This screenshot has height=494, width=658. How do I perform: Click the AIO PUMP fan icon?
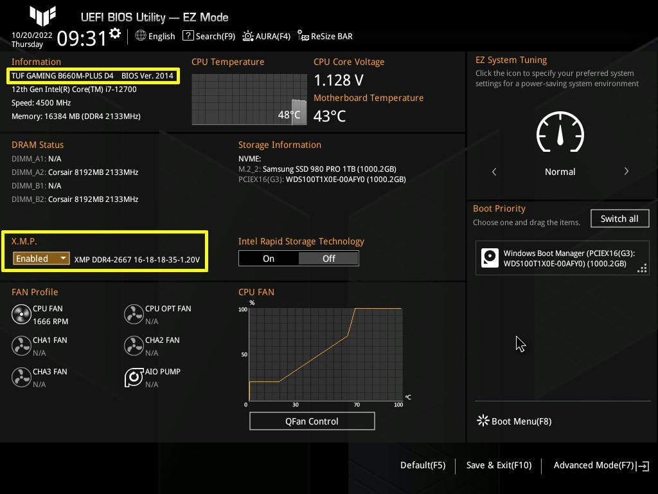pyautogui.click(x=134, y=378)
